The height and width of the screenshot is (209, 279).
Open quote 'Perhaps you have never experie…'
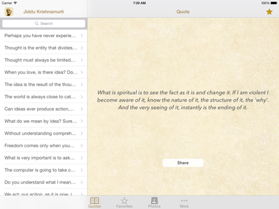coord(44,35)
